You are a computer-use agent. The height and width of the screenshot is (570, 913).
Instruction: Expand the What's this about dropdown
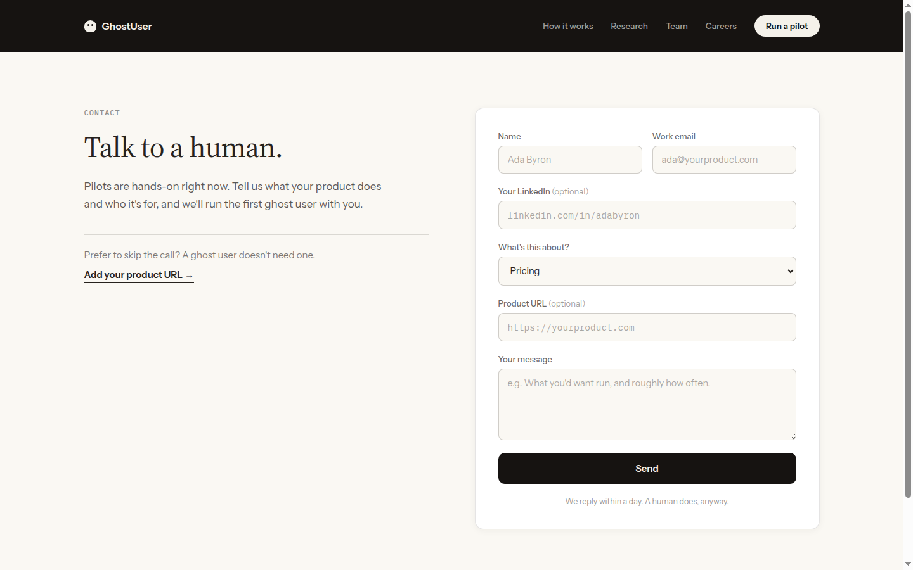click(x=647, y=271)
